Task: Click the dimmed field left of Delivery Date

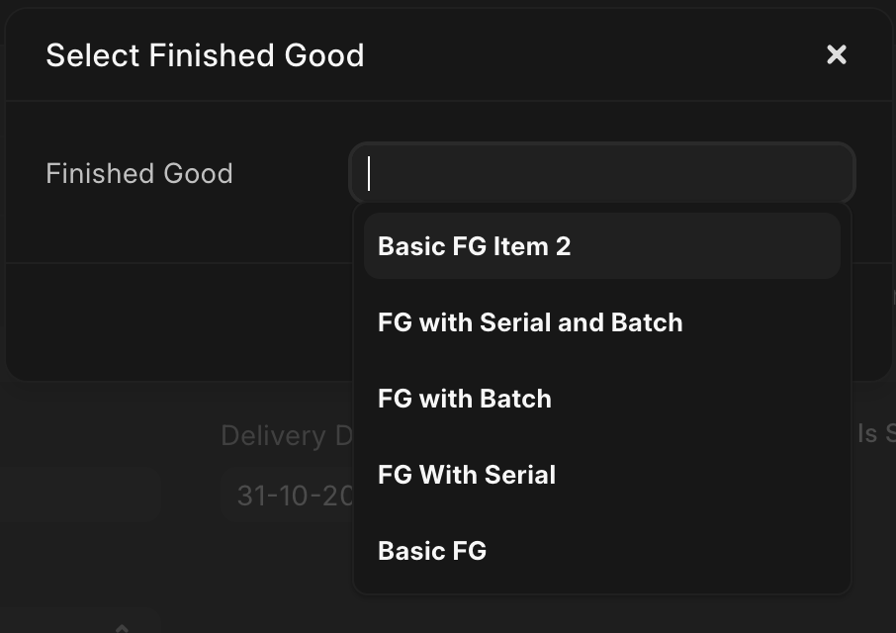Action: (79, 496)
